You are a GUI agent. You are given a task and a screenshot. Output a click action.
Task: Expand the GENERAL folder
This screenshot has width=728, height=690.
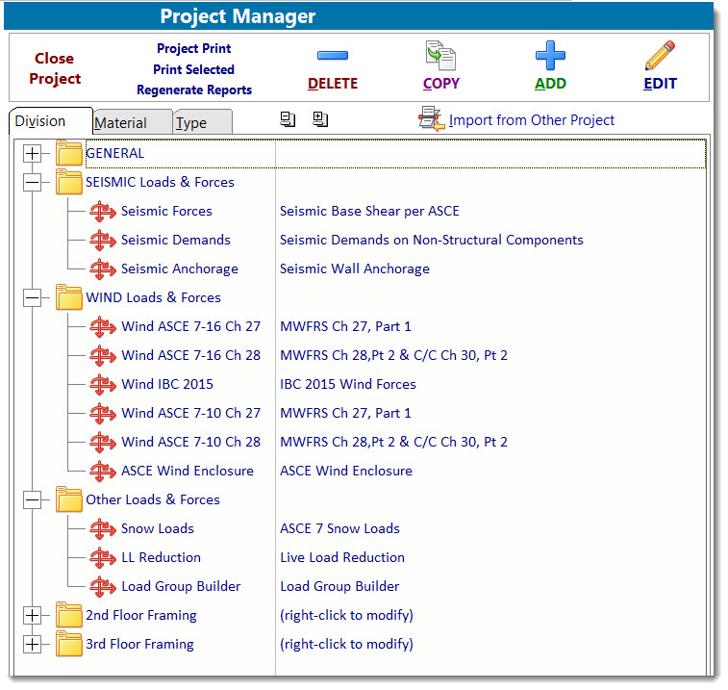pos(33,153)
